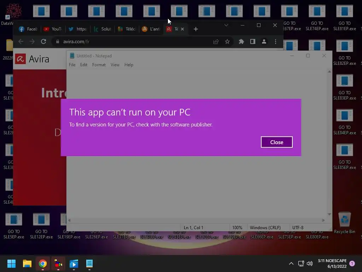Click the Notepad title bar icon
Image resolution: width=362 pixels, height=272 pixels.
point(72,56)
